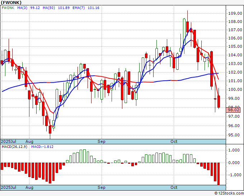
Task: Click the MA(50) value 101.89
Action: [x=64, y=8]
